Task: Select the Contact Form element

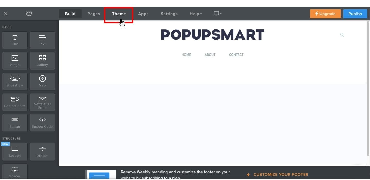Action: [x=15, y=102]
